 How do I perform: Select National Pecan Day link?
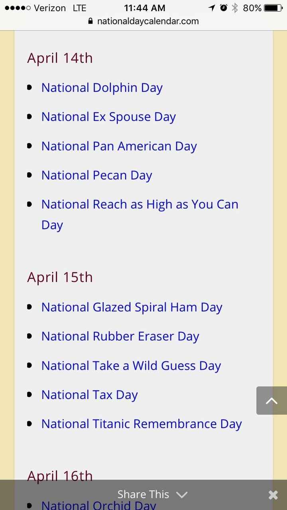pyautogui.click(x=96, y=175)
